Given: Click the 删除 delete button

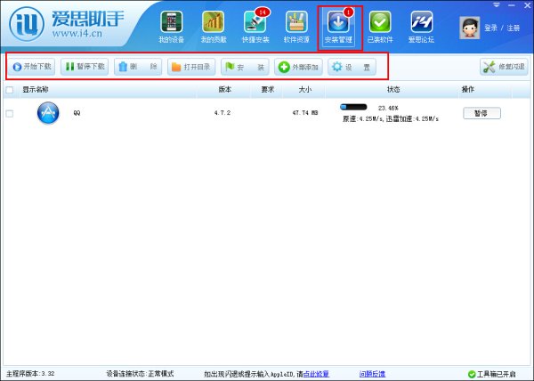Looking at the screenshot, I should 138,67.
